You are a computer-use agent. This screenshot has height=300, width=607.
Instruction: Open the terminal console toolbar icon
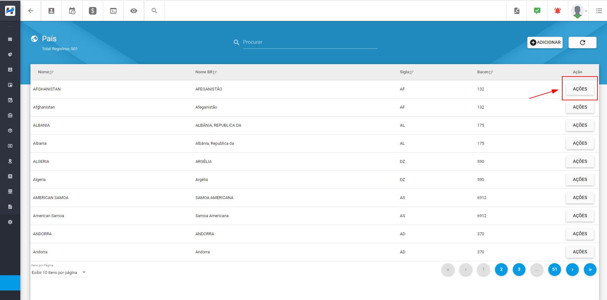click(x=113, y=11)
